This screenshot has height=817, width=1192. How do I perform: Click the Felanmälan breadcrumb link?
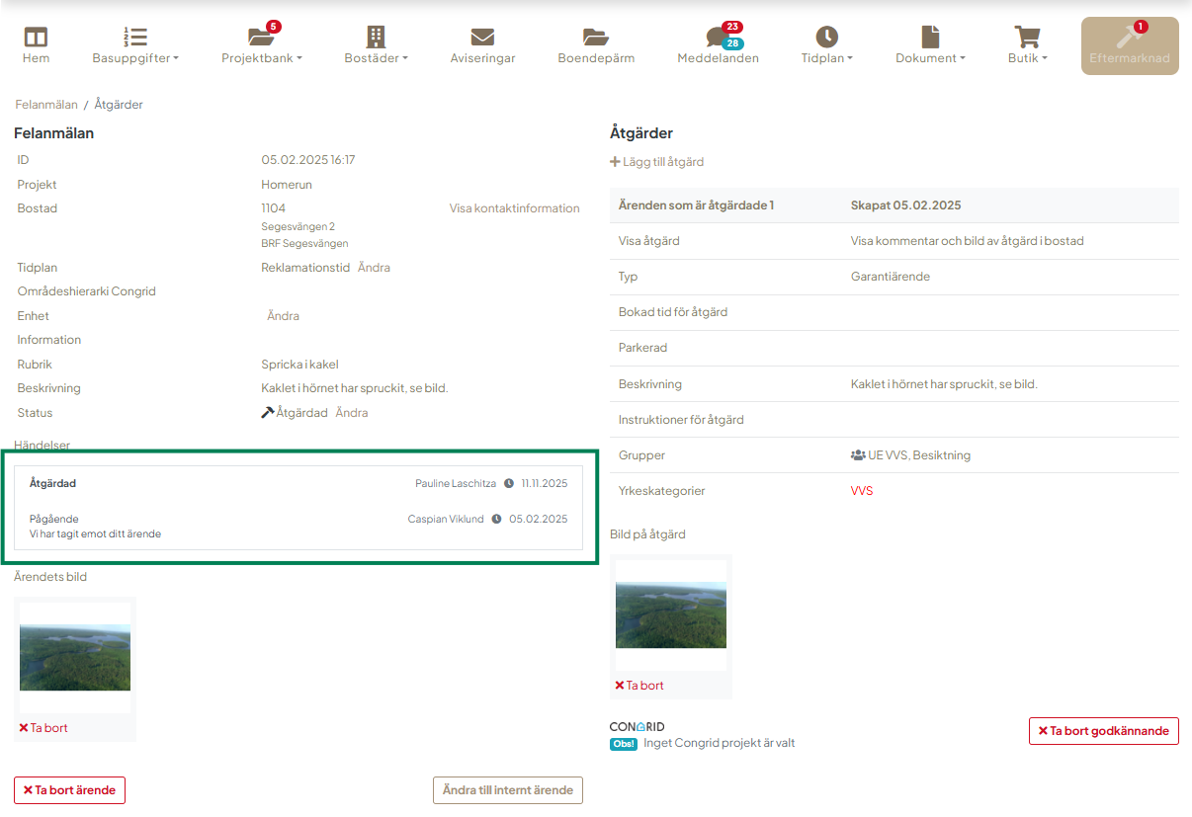click(45, 105)
